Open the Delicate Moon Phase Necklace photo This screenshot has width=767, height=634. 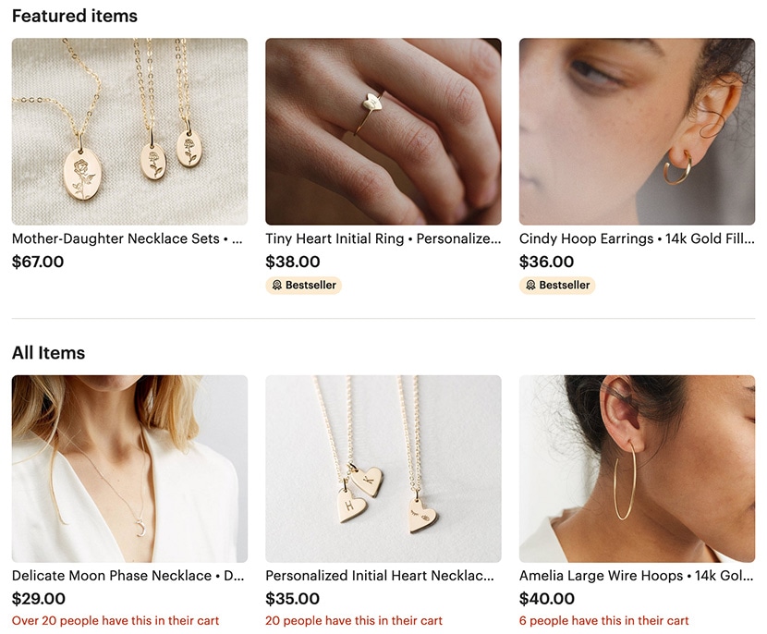(x=129, y=469)
